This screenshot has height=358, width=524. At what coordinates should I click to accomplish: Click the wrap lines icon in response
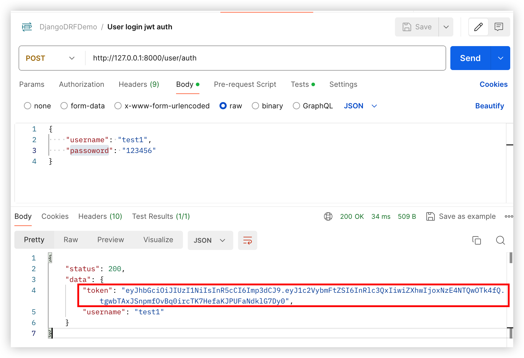click(247, 240)
